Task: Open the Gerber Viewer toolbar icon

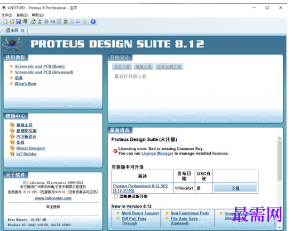Action: pyautogui.click(x=59, y=21)
